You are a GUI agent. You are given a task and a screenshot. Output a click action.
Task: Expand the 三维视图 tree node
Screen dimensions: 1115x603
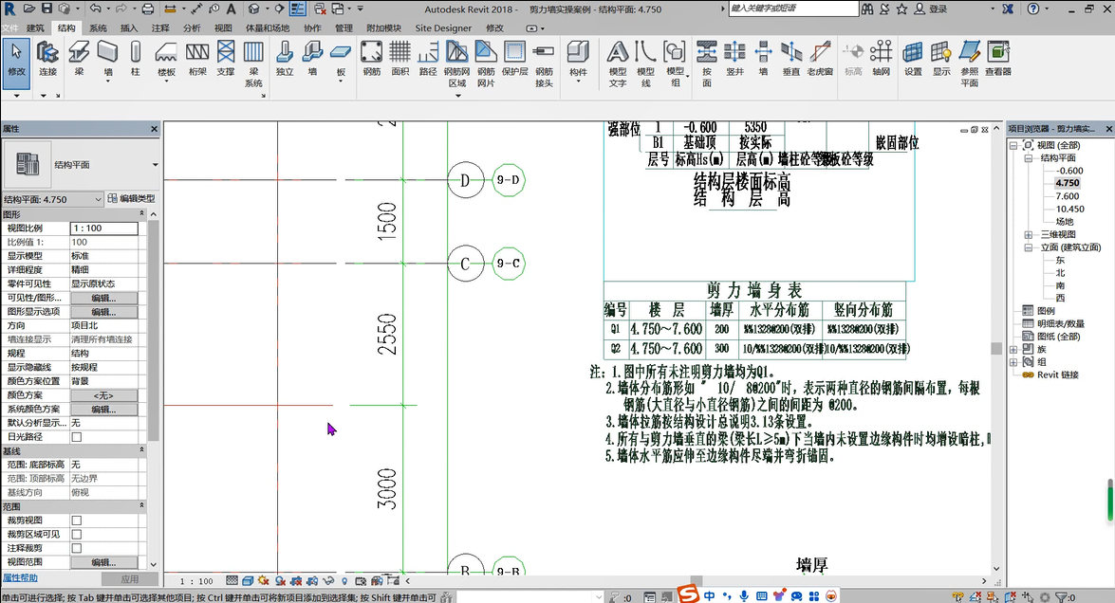click(x=1029, y=234)
